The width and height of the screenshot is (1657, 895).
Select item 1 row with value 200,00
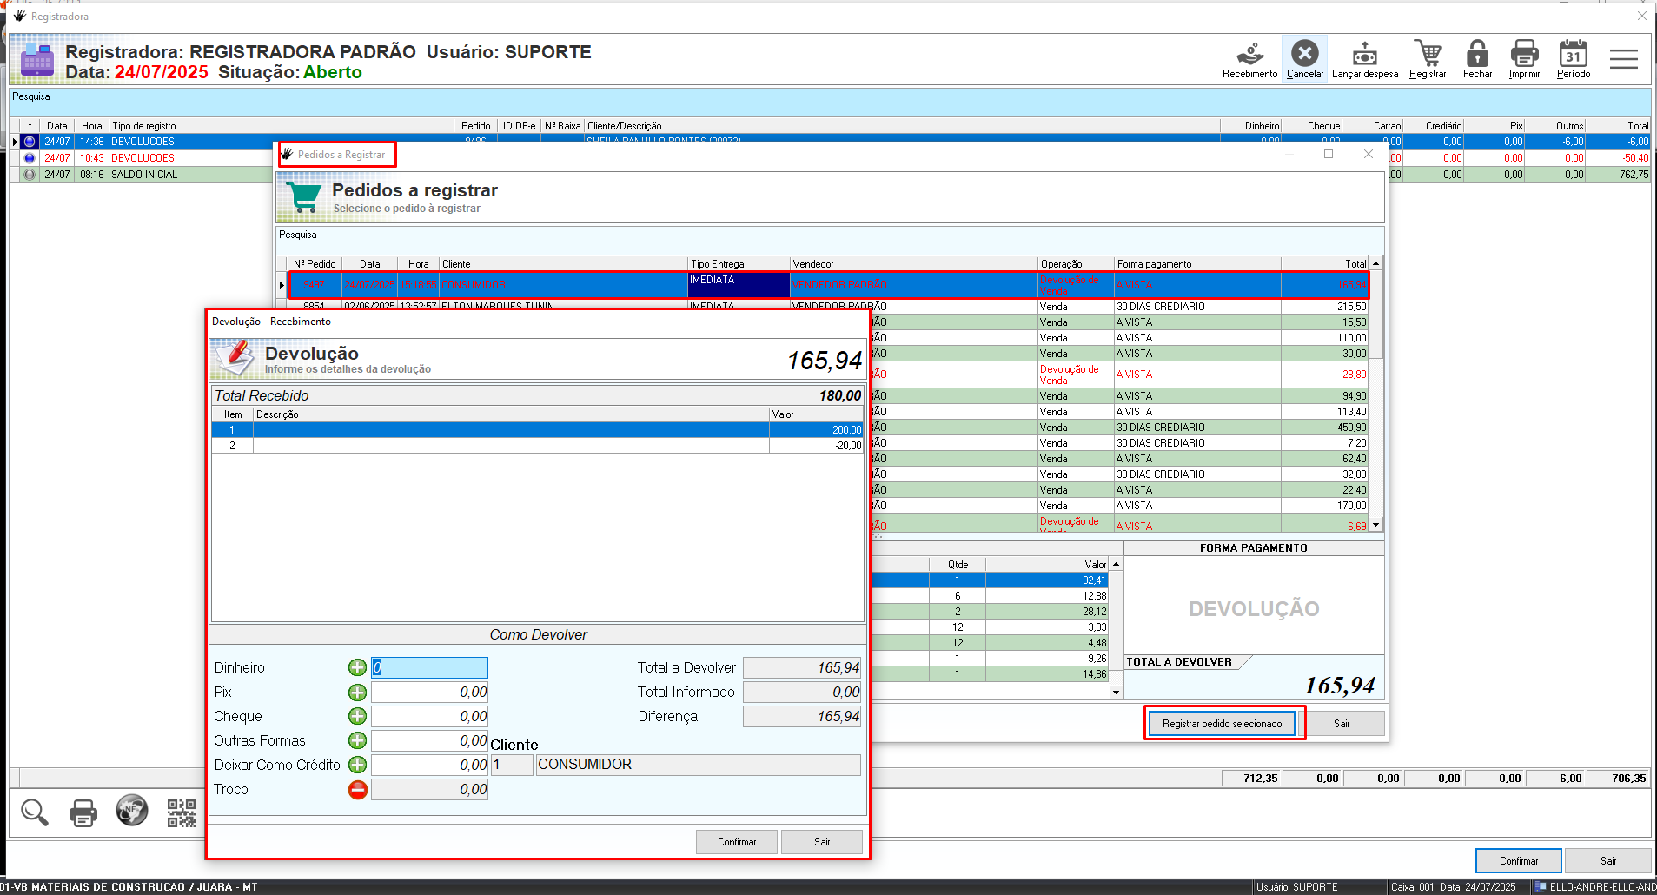(537, 430)
